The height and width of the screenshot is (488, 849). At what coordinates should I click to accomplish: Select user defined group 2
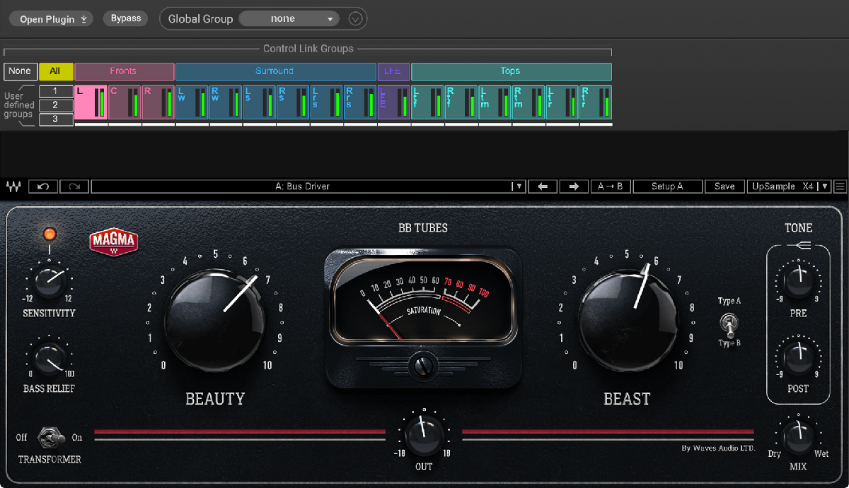[56, 105]
